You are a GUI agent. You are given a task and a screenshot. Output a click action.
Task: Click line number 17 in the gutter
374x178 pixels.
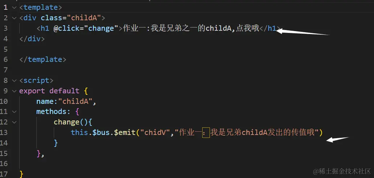pyautogui.click(x=4, y=174)
